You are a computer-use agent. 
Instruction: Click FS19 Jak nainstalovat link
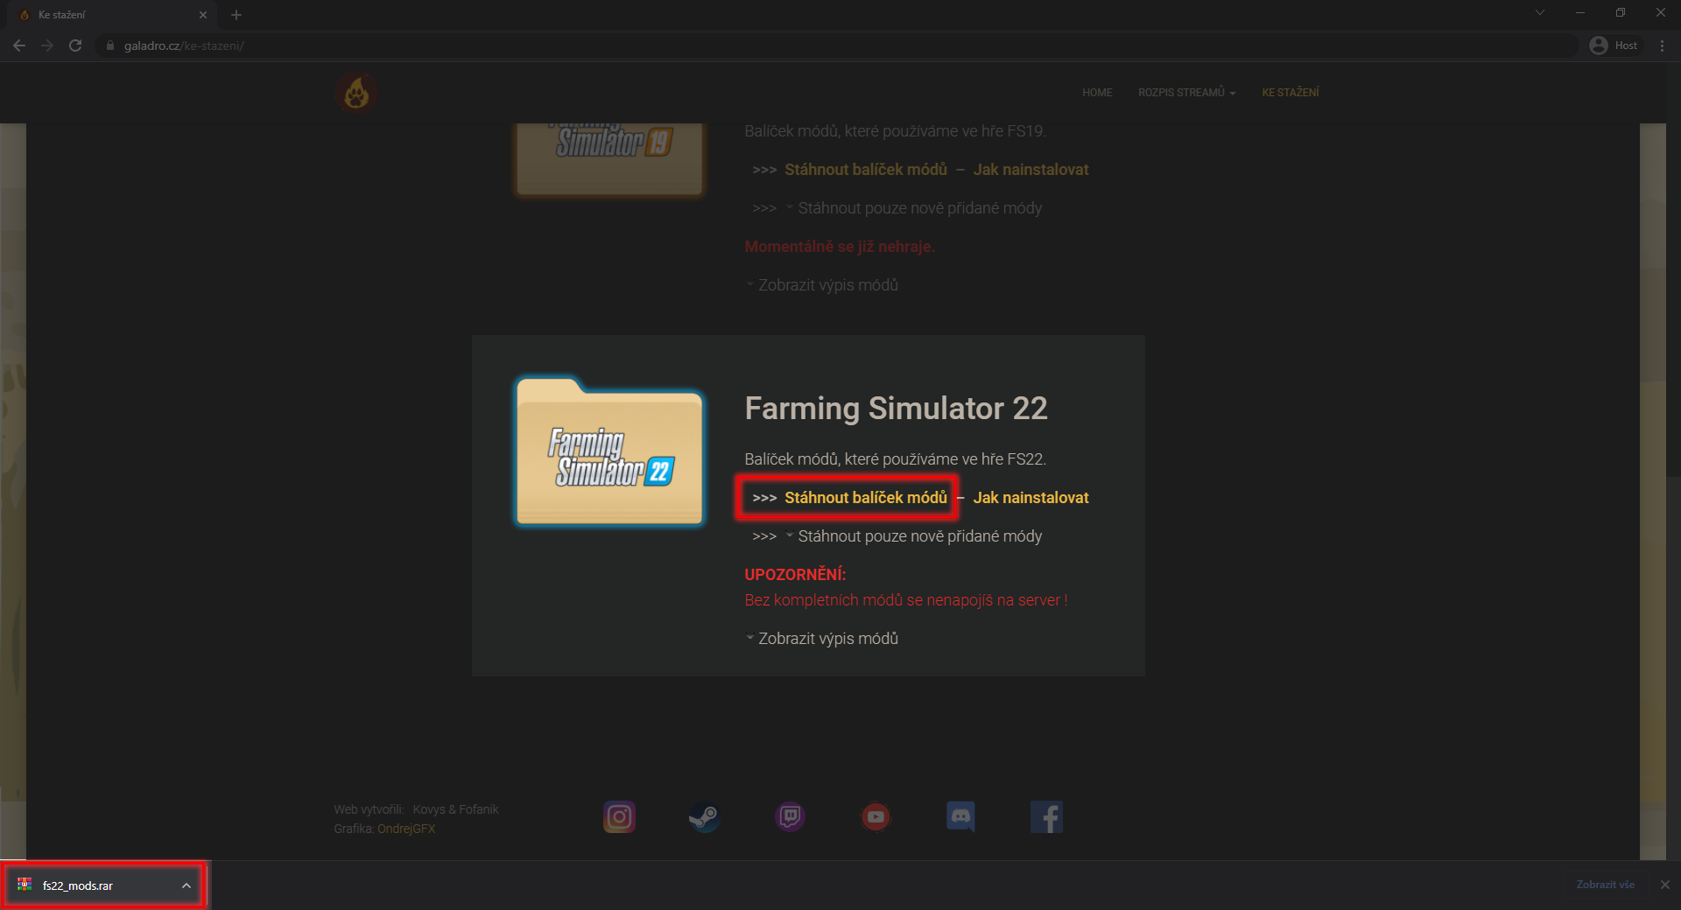(1030, 170)
